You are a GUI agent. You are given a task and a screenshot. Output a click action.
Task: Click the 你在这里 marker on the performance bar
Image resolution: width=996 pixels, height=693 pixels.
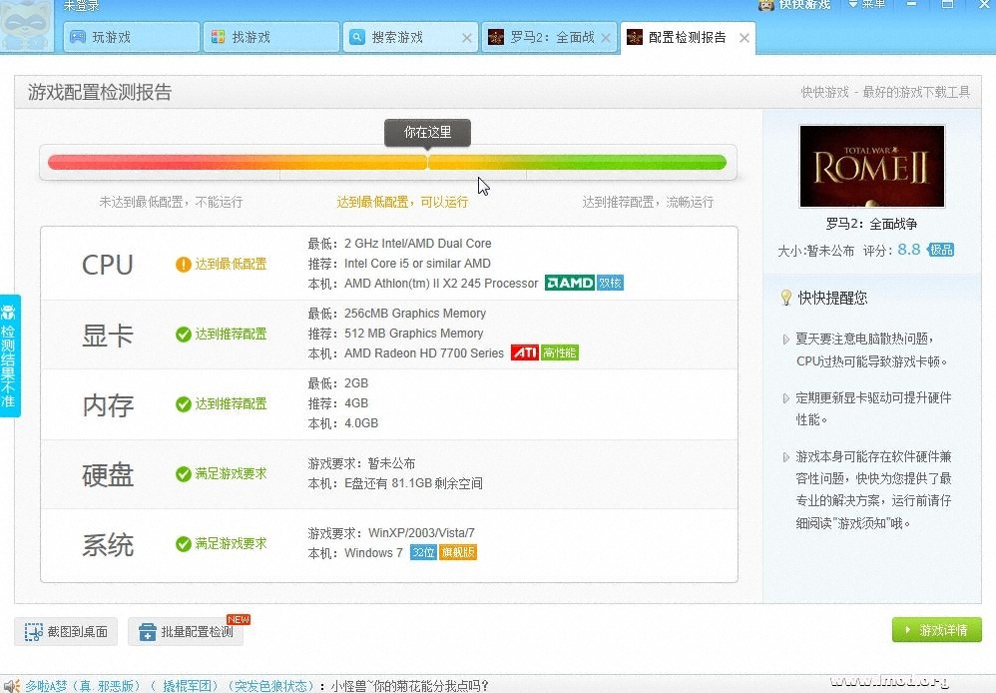pyautogui.click(x=427, y=133)
